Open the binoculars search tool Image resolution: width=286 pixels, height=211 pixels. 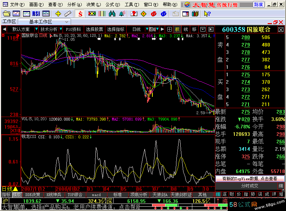(x=112, y=14)
